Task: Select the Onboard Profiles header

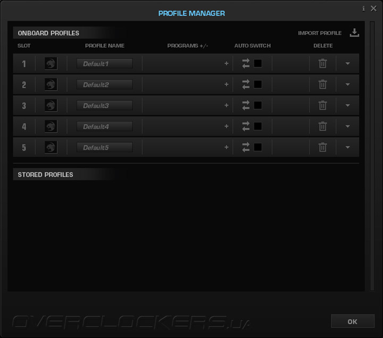Action: click(48, 33)
